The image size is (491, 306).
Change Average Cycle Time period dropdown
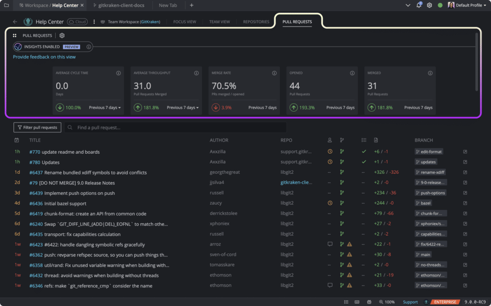click(105, 108)
